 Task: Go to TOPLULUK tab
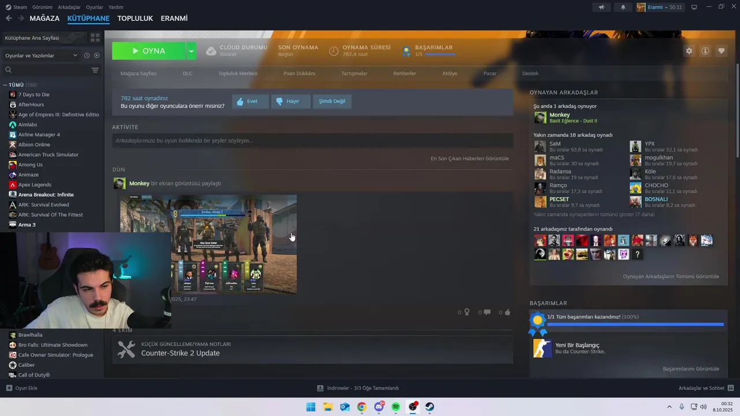(x=135, y=18)
